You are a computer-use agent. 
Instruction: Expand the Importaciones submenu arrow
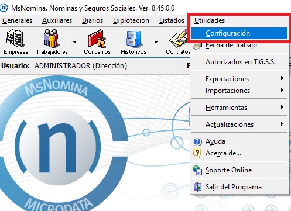tap(282, 90)
